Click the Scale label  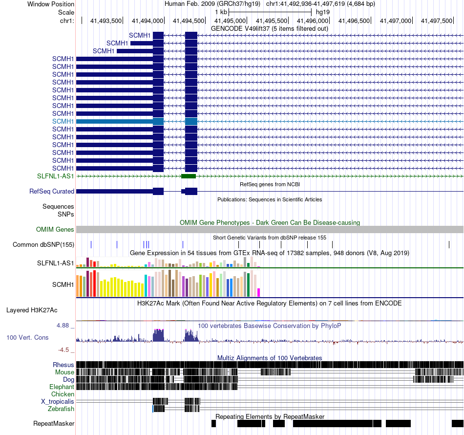coord(66,12)
